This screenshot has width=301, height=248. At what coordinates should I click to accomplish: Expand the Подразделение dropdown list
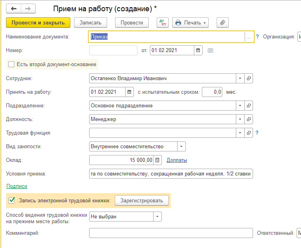coord(240,106)
